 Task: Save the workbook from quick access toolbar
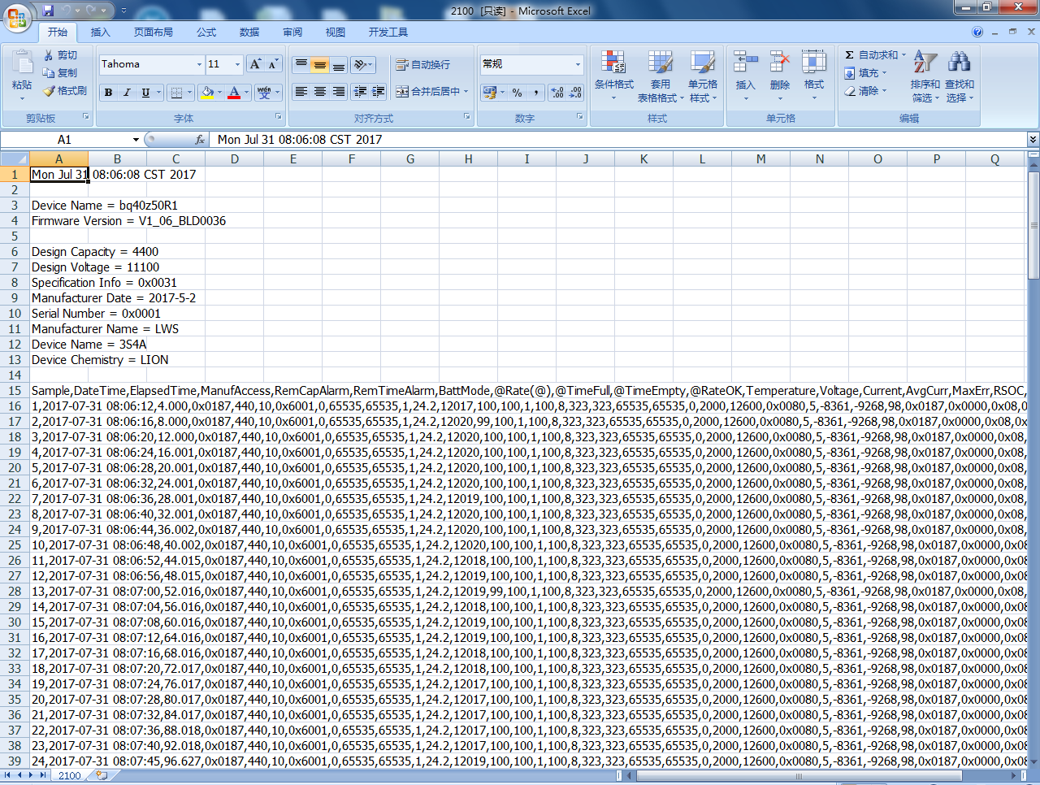pyautogui.click(x=47, y=11)
